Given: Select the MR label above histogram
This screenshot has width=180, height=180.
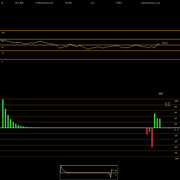Looking at the screenshot, I should (161, 94).
